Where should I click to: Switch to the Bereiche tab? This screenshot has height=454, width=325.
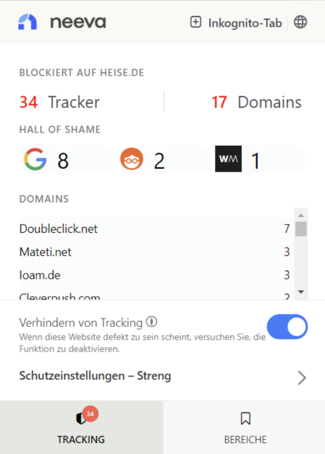coord(245,427)
